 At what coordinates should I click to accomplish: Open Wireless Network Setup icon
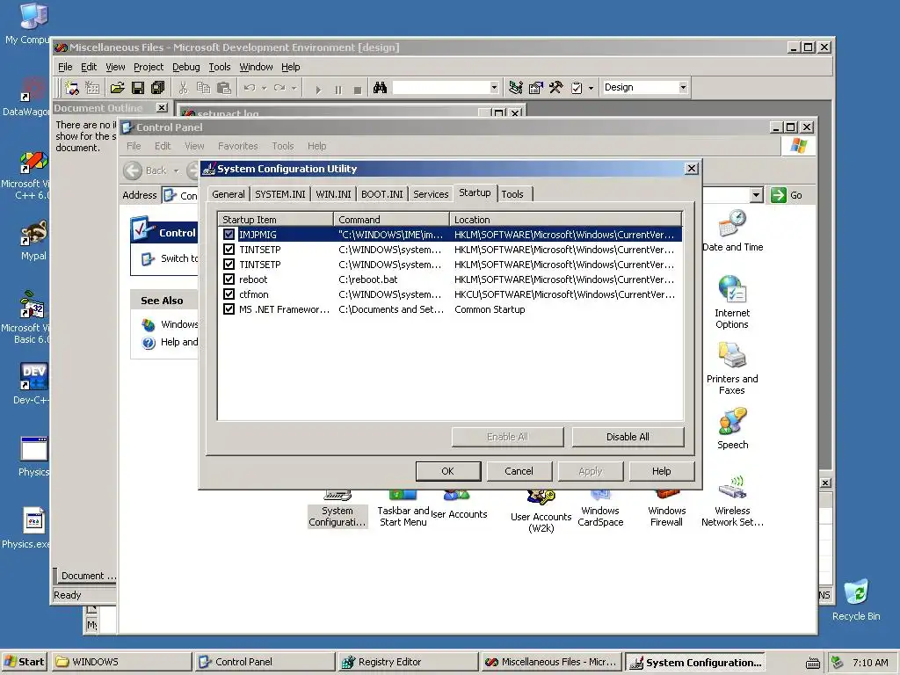tap(732, 501)
